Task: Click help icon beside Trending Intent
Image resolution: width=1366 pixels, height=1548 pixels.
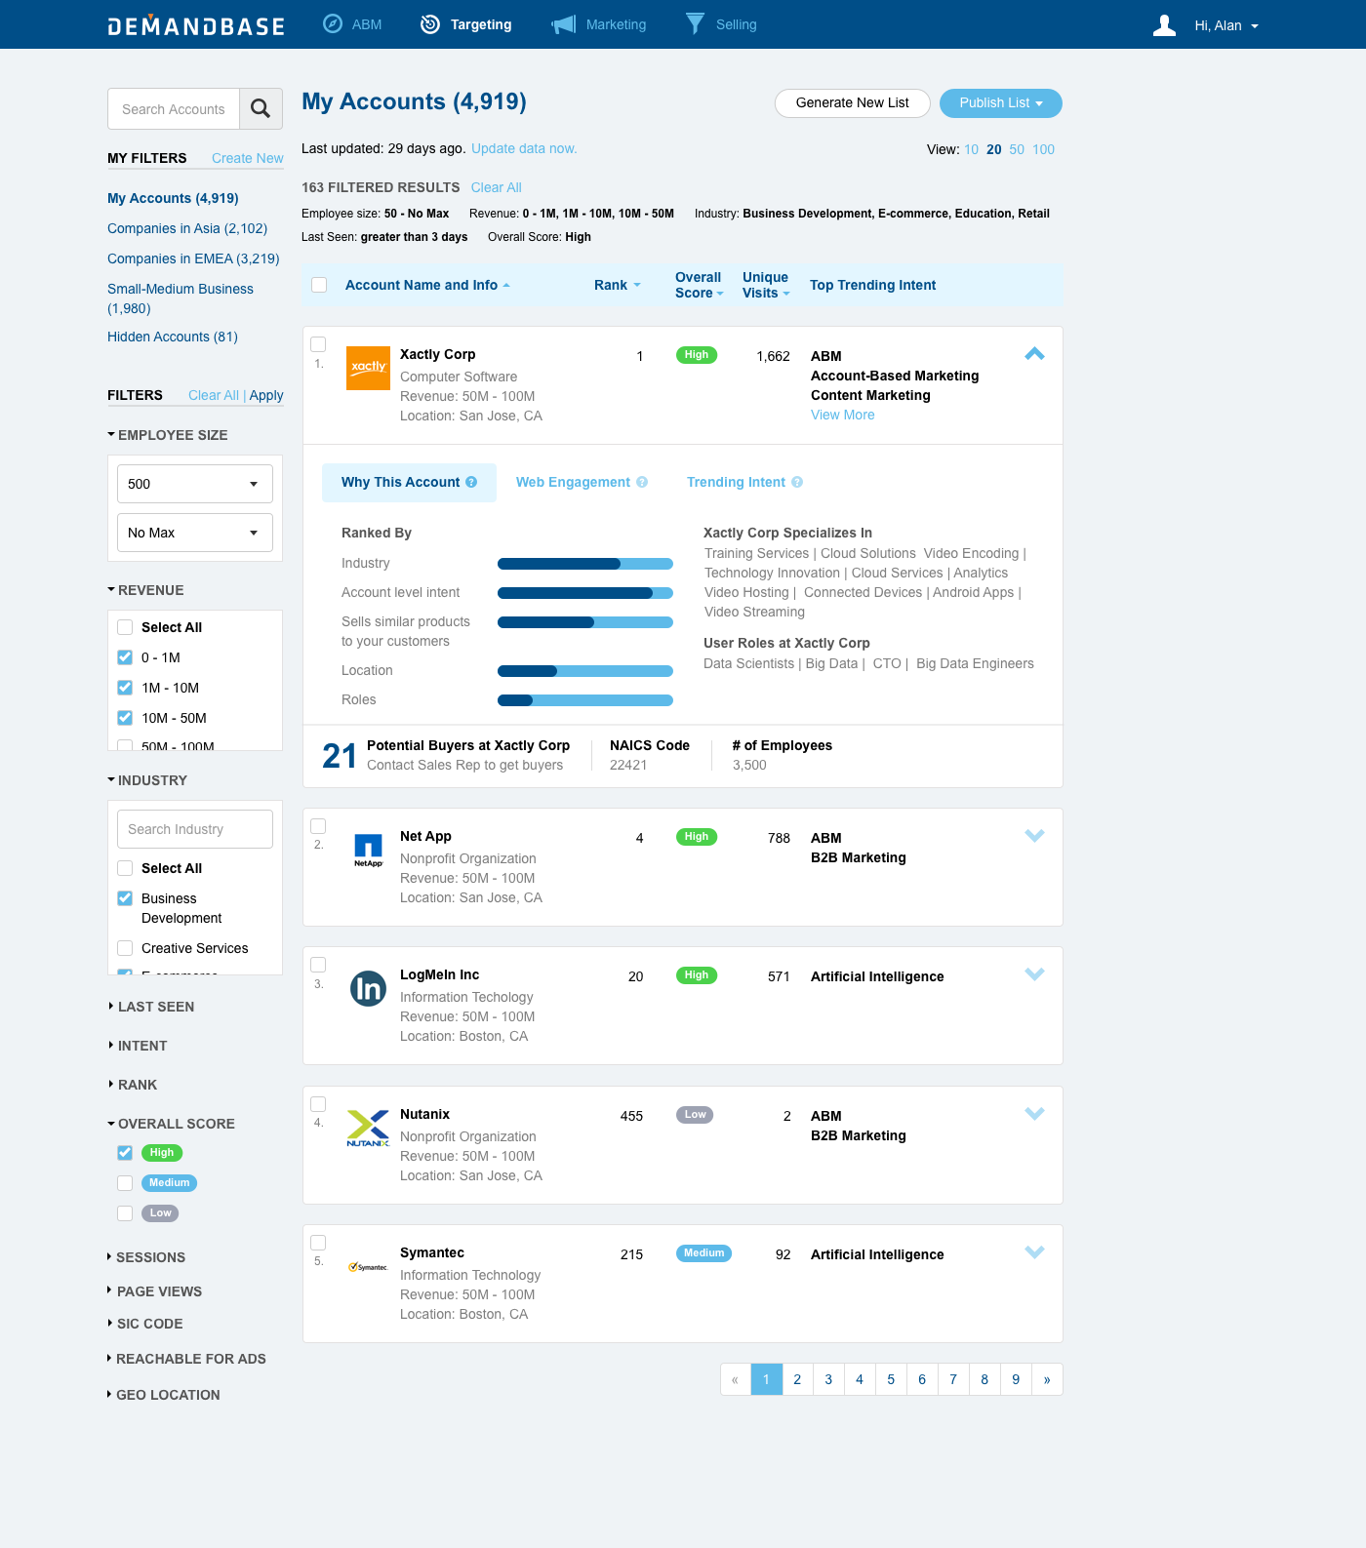Action: pyautogui.click(x=797, y=482)
